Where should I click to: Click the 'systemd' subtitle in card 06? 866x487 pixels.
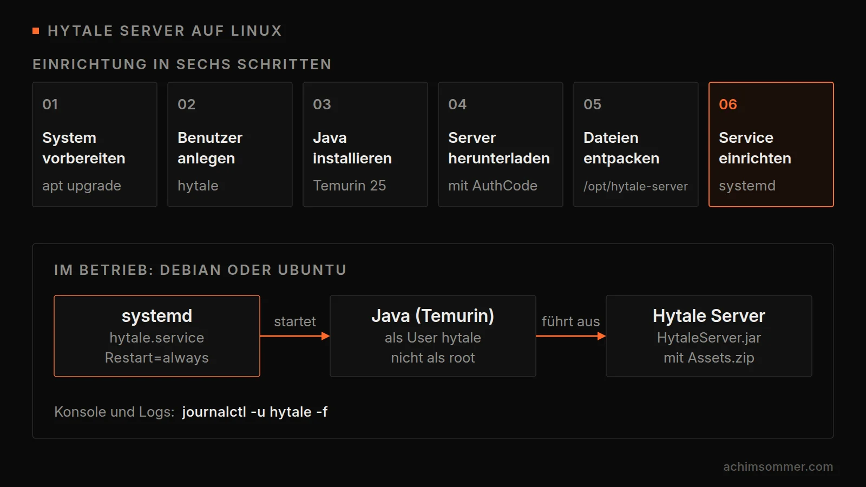click(x=747, y=186)
